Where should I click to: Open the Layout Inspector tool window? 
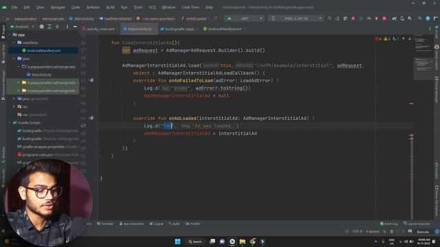417,224
